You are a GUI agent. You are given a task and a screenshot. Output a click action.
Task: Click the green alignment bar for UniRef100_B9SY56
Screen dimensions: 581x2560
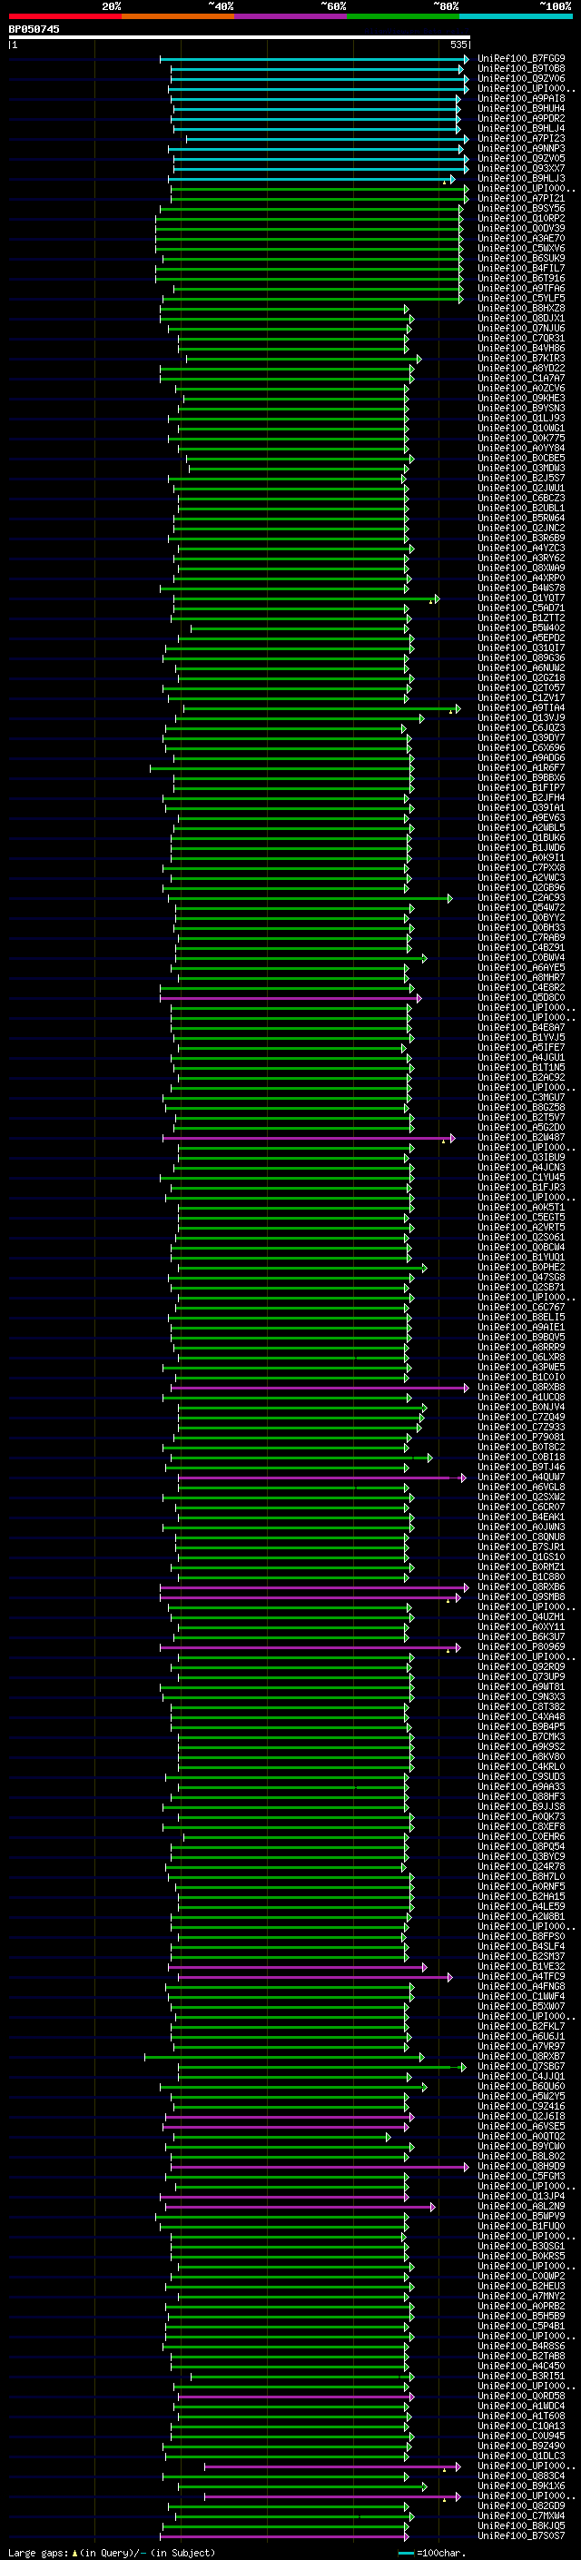pos(312,209)
